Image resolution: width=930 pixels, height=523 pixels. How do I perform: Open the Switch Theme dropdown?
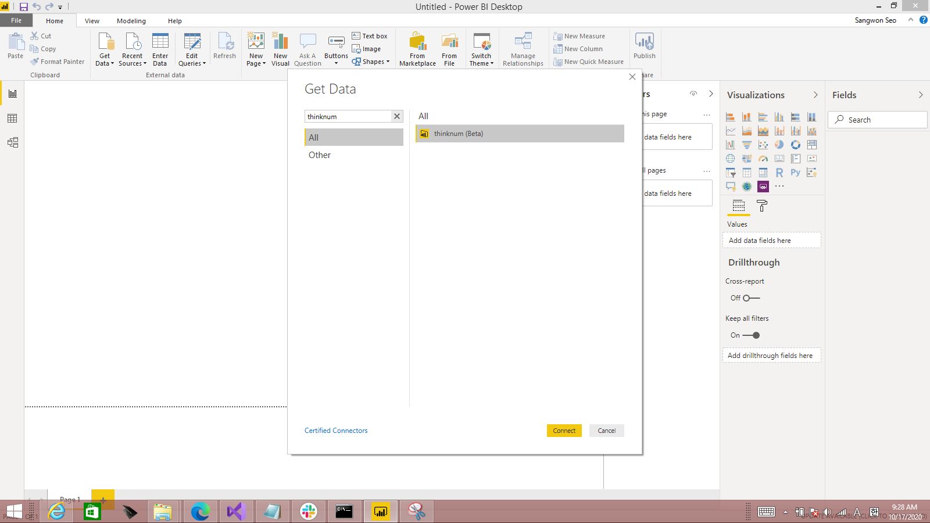(481, 60)
